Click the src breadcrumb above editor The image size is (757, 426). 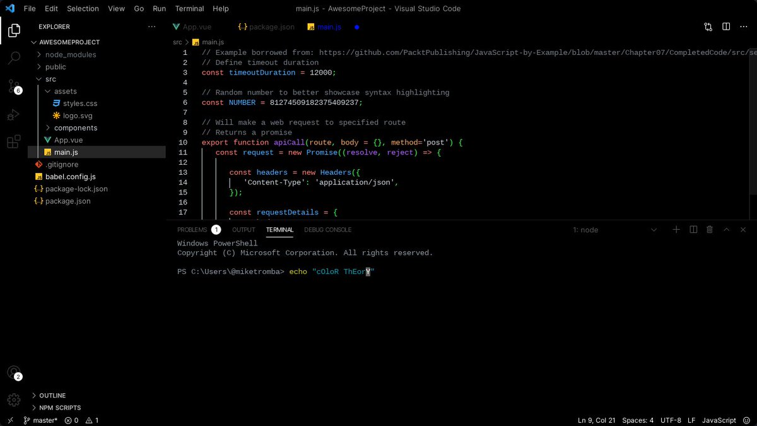[177, 42]
